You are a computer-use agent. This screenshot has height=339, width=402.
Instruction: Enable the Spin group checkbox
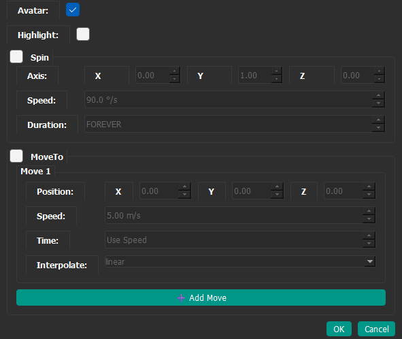click(16, 56)
